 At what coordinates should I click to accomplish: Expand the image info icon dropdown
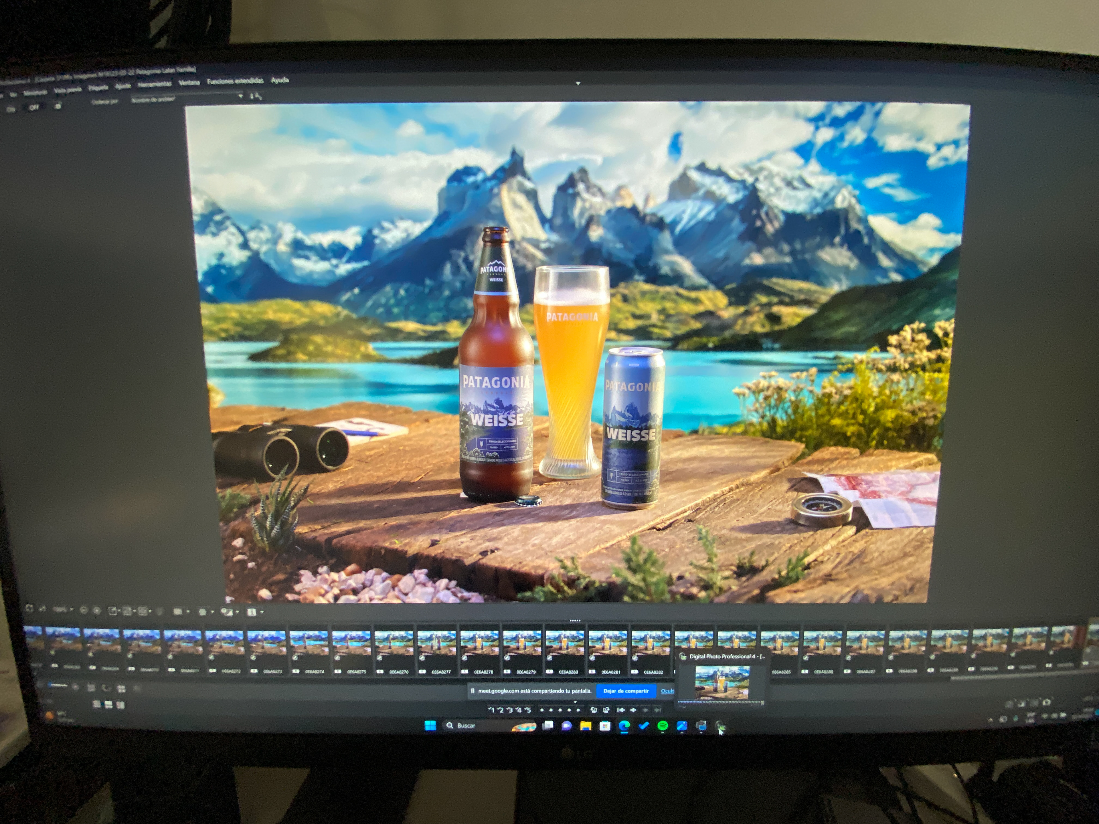tap(262, 612)
